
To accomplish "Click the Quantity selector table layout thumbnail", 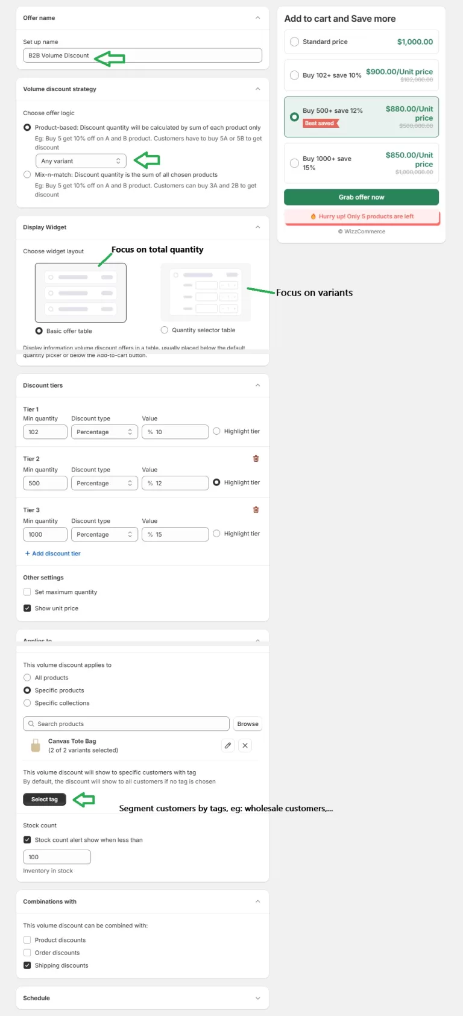I will [x=206, y=292].
